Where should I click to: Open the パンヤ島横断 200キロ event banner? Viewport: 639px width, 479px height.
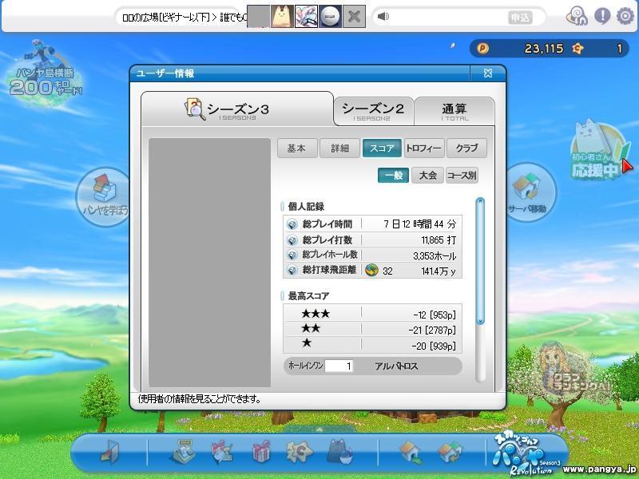(44, 75)
